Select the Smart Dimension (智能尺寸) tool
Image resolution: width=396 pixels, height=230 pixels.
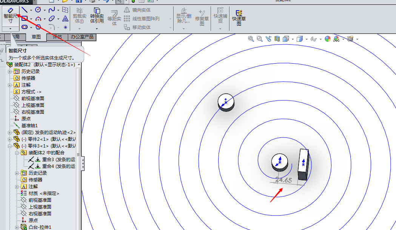click(x=10, y=15)
